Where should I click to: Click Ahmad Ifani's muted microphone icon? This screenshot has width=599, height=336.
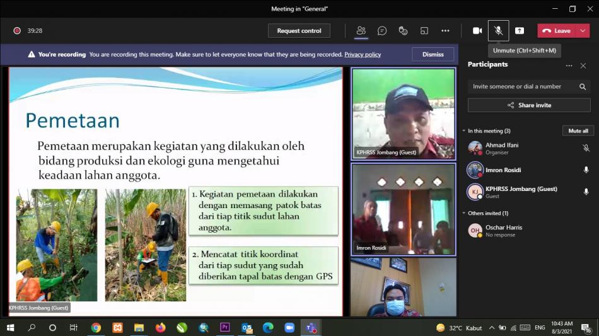(586, 148)
